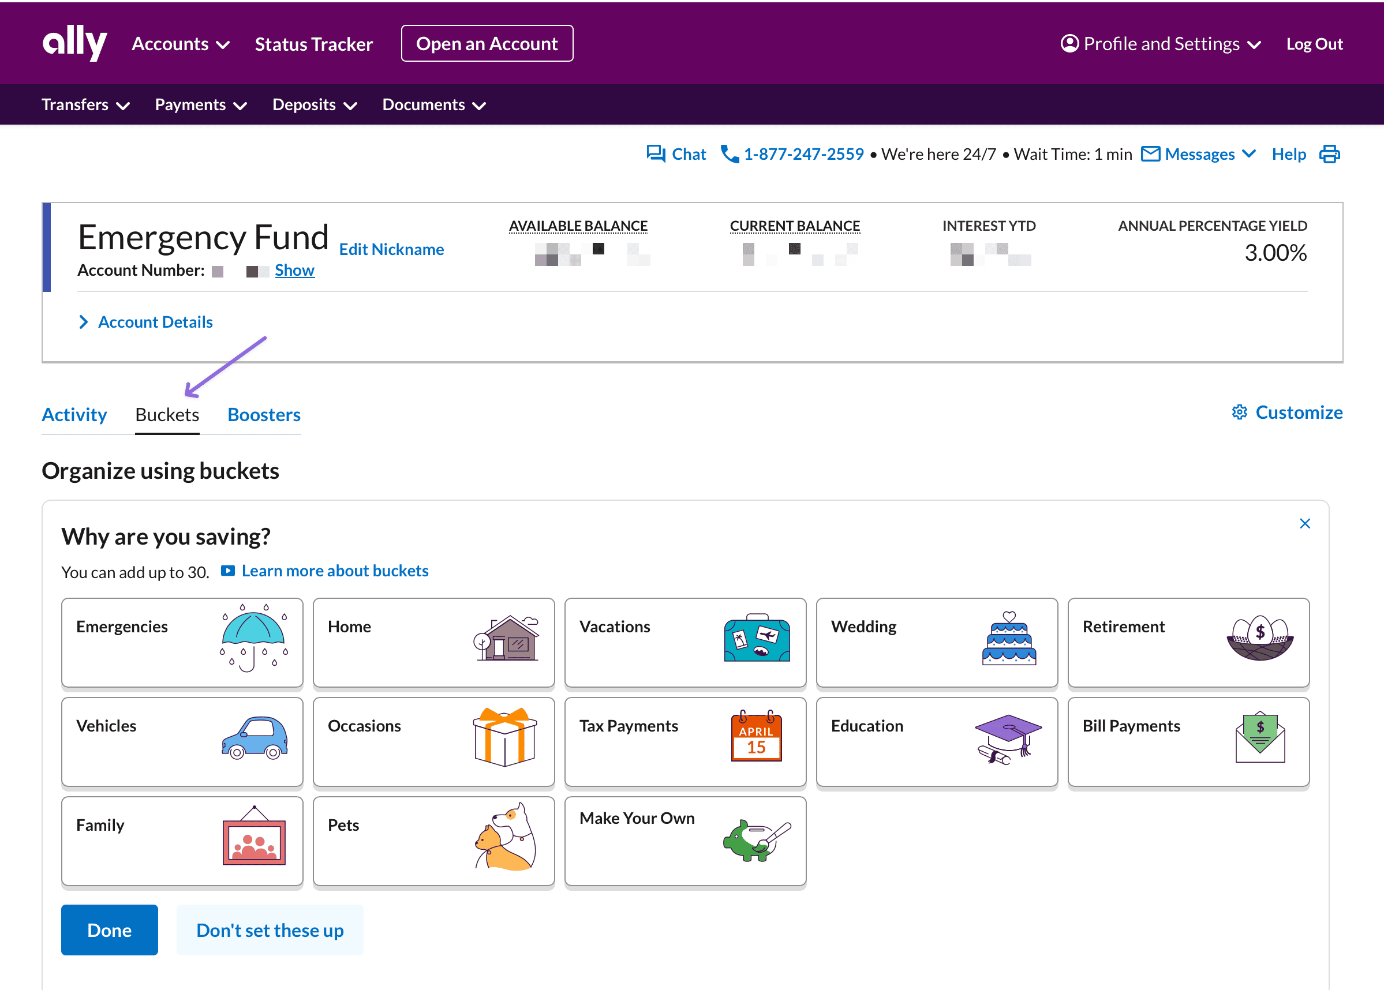Click the Customize link text
The width and height of the screenshot is (1384, 990).
(1299, 412)
